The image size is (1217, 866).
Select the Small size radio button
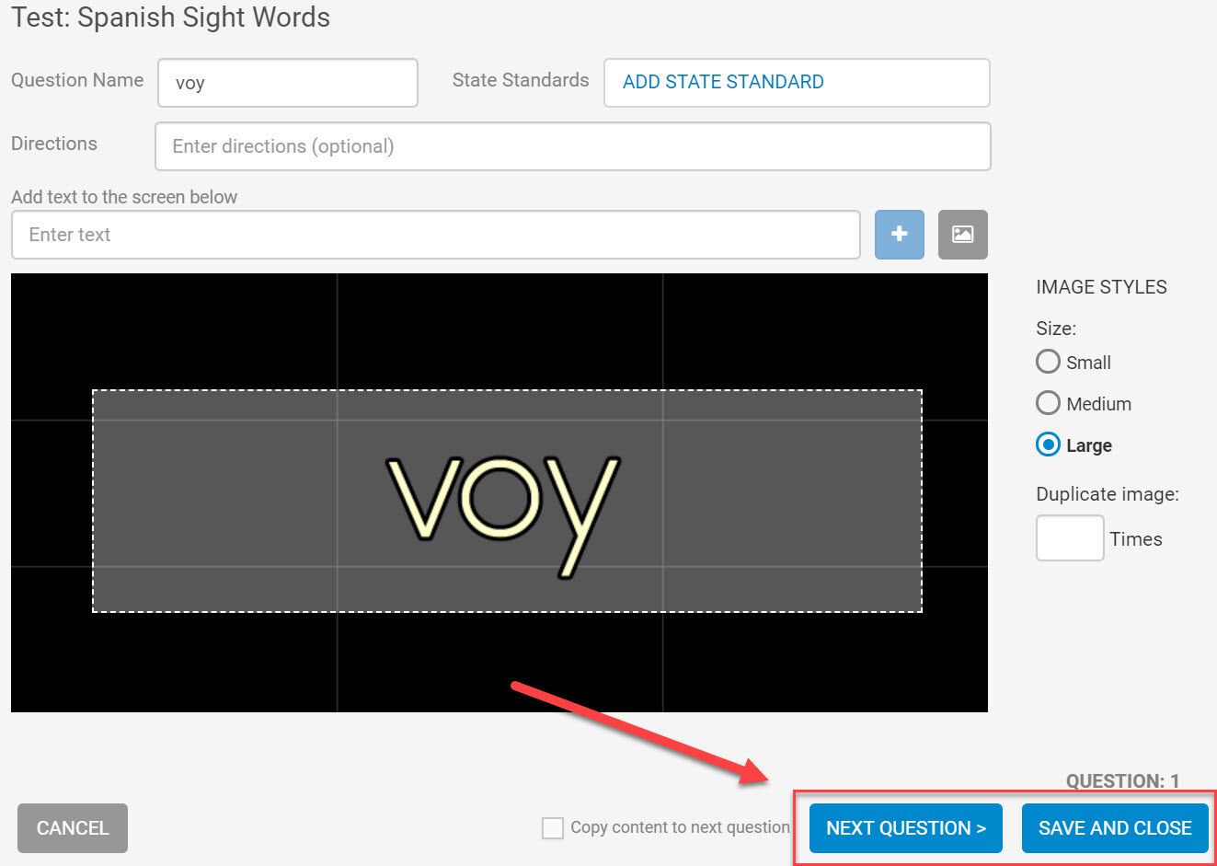click(x=1048, y=362)
